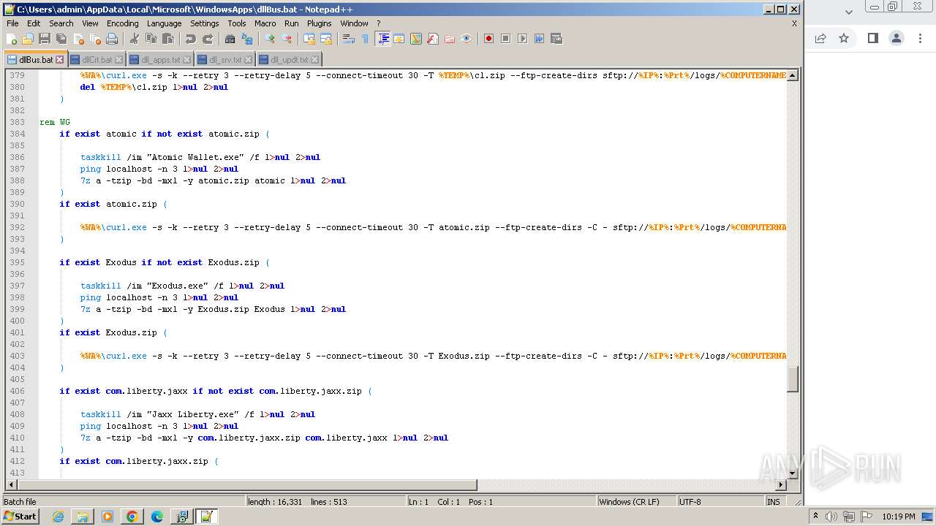Click the vertical scrollbar up arrow
Image resolution: width=936 pixels, height=526 pixels.
coord(792,75)
